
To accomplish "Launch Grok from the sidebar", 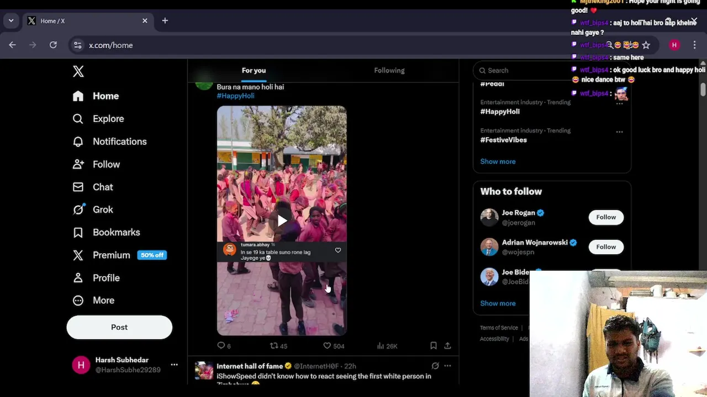I will tap(93, 210).
